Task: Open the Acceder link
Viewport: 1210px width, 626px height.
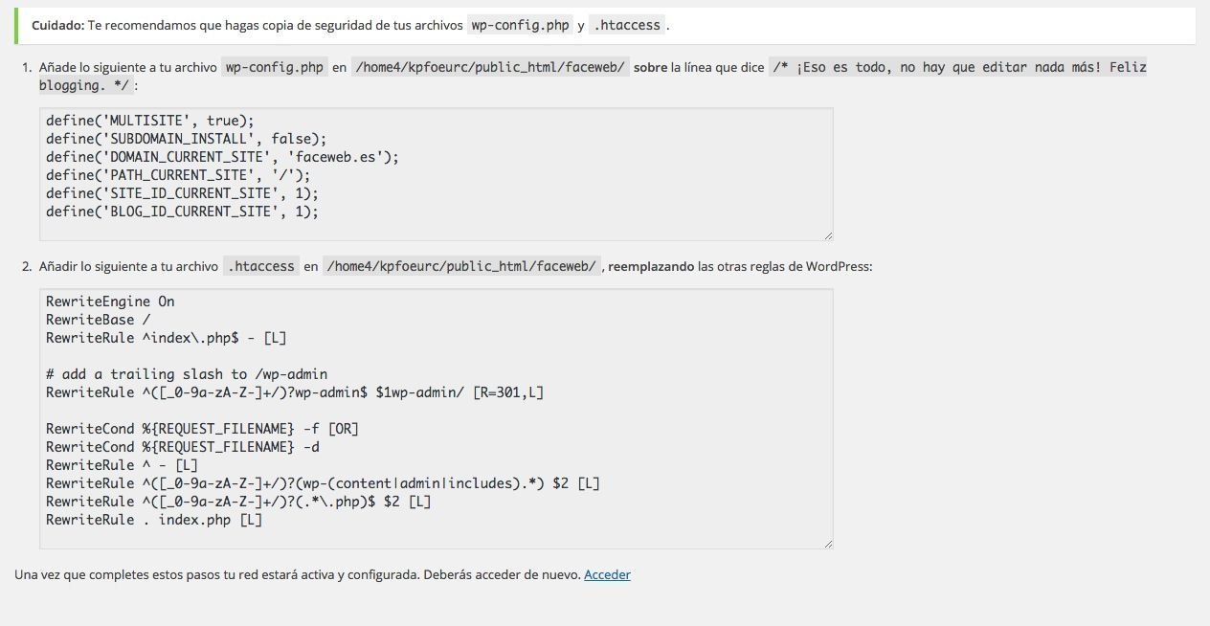Action: (607, 574)
